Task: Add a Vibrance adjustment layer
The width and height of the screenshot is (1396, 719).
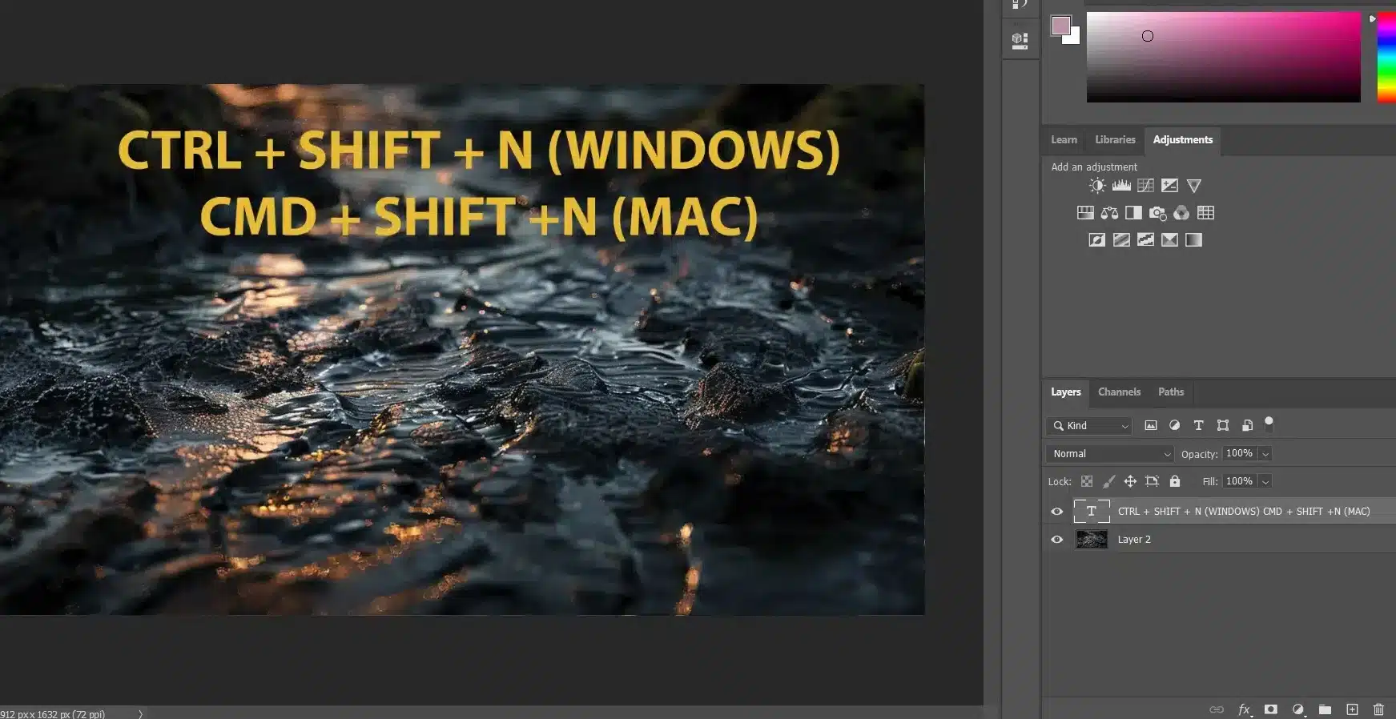Action: [1194, 186]
